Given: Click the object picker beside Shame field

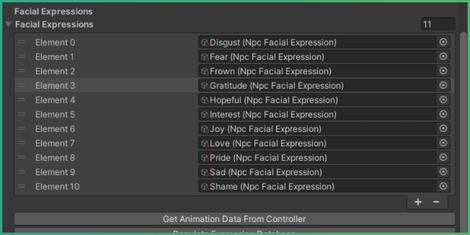Looking at the screenshot, I should [443, 186].
